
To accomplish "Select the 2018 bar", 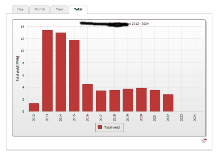I will pos(114,100).
